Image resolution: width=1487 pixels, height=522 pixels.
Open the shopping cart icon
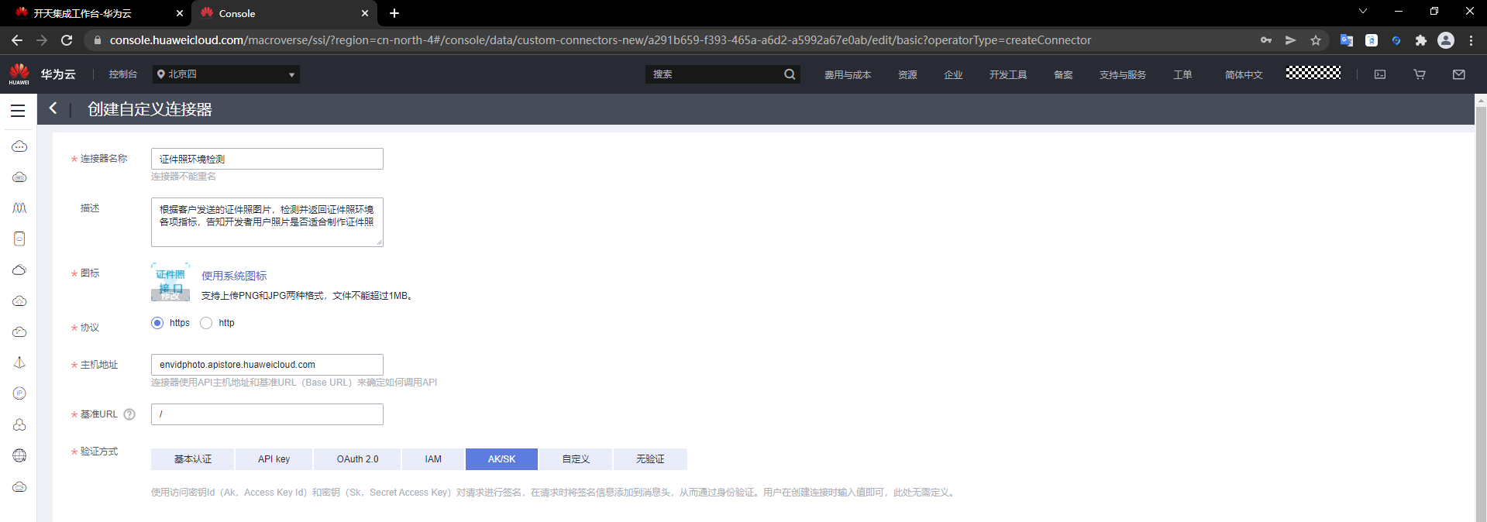tap(1420, 74)
